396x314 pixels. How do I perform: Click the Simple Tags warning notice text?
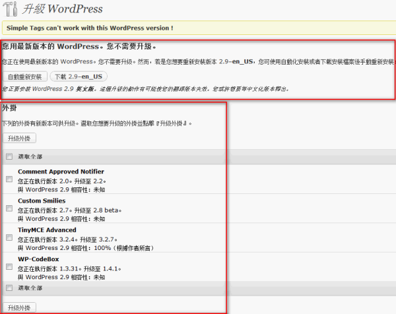(x=90, y=28)
